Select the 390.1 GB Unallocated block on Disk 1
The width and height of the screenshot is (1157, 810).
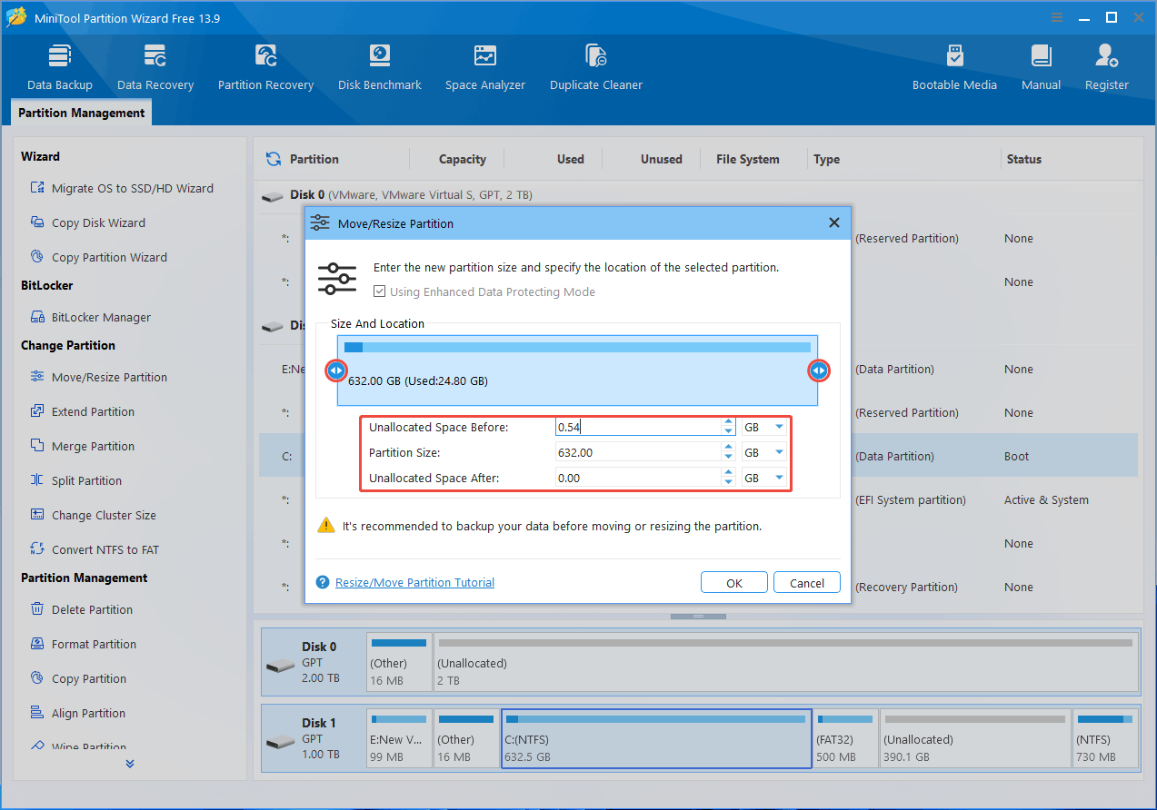[975, 739]
